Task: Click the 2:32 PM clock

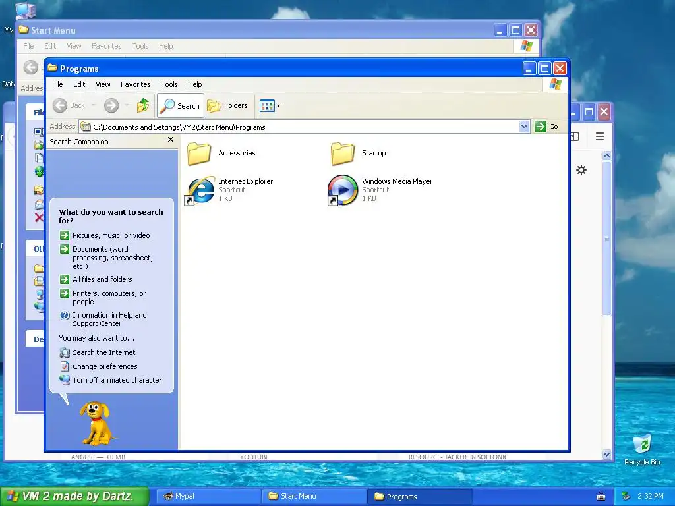Action: (x=651, y=496)
